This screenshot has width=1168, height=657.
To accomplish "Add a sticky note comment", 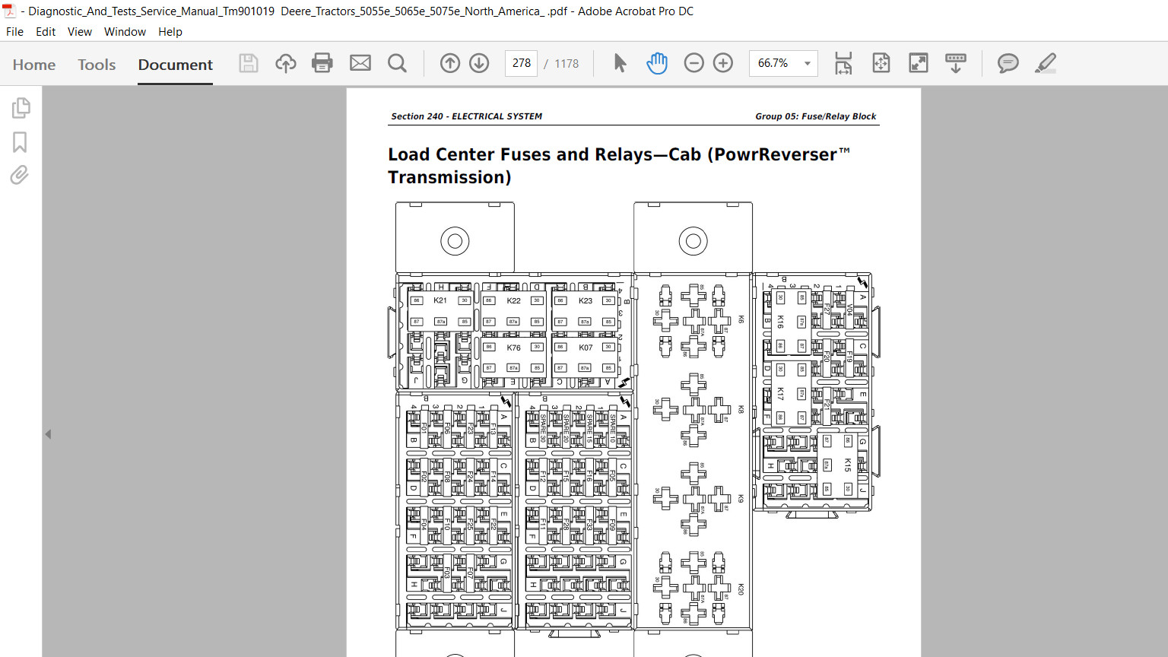I will (1008, 63).
